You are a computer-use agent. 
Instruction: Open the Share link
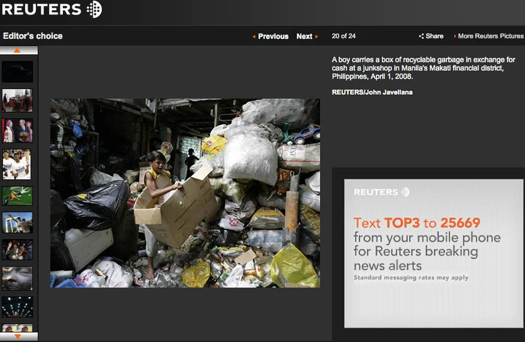coord(434,36)
